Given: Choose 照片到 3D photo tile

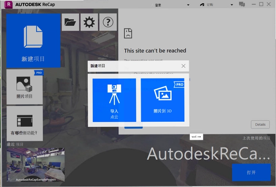Looking at the screenshot, I should click(163, 100).
